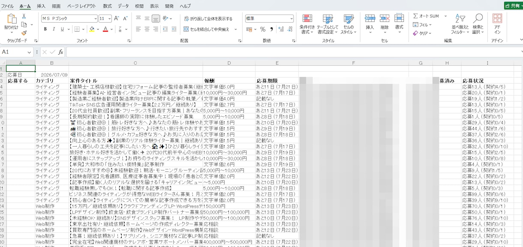Click the increase decimal places icon
Viewport: 523px width, 247px height.
[x=282, y=29]
